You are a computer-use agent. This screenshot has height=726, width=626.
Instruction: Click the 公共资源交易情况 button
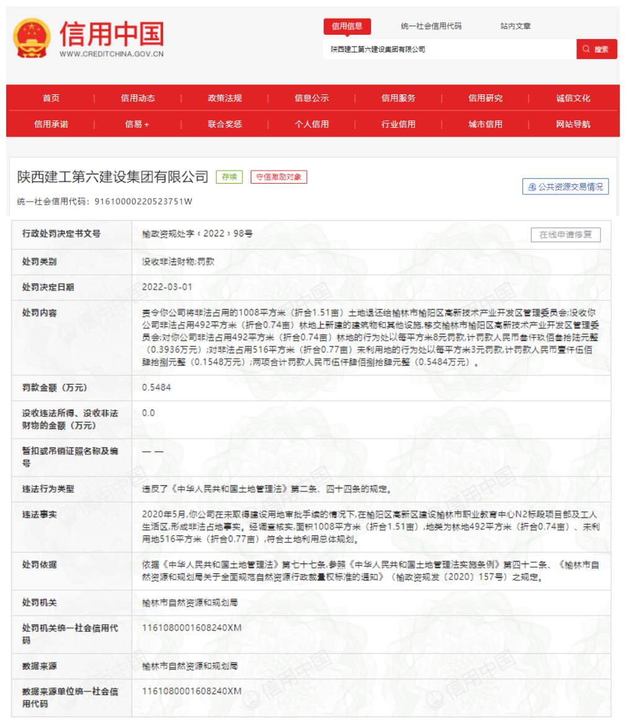(565, 187)
